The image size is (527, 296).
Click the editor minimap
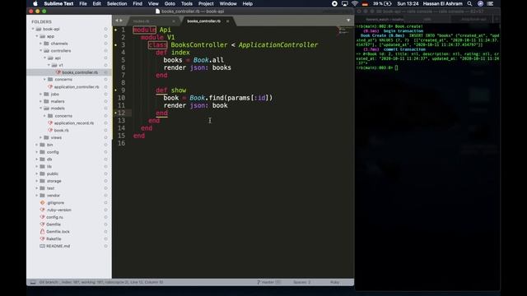[x=343, y=31]
